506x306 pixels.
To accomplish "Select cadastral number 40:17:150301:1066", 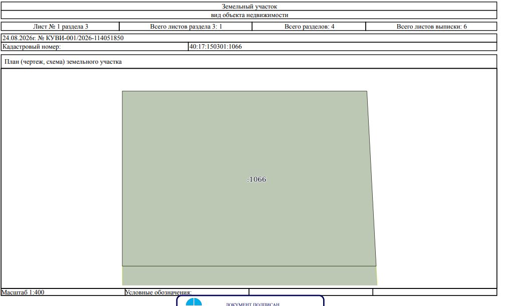I will click(215, 47).
